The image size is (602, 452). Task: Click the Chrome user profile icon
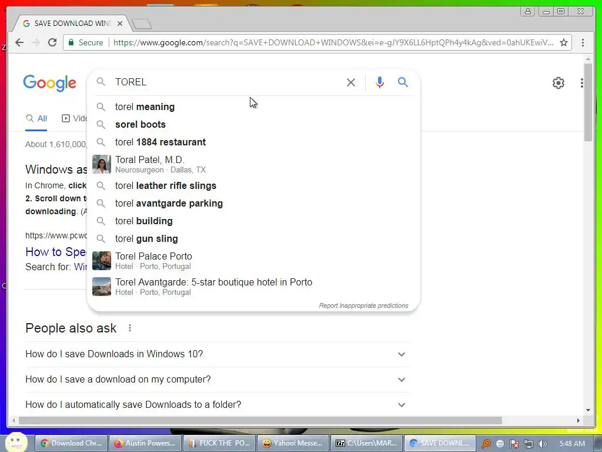pyautogui.click(x=528, y=12)
